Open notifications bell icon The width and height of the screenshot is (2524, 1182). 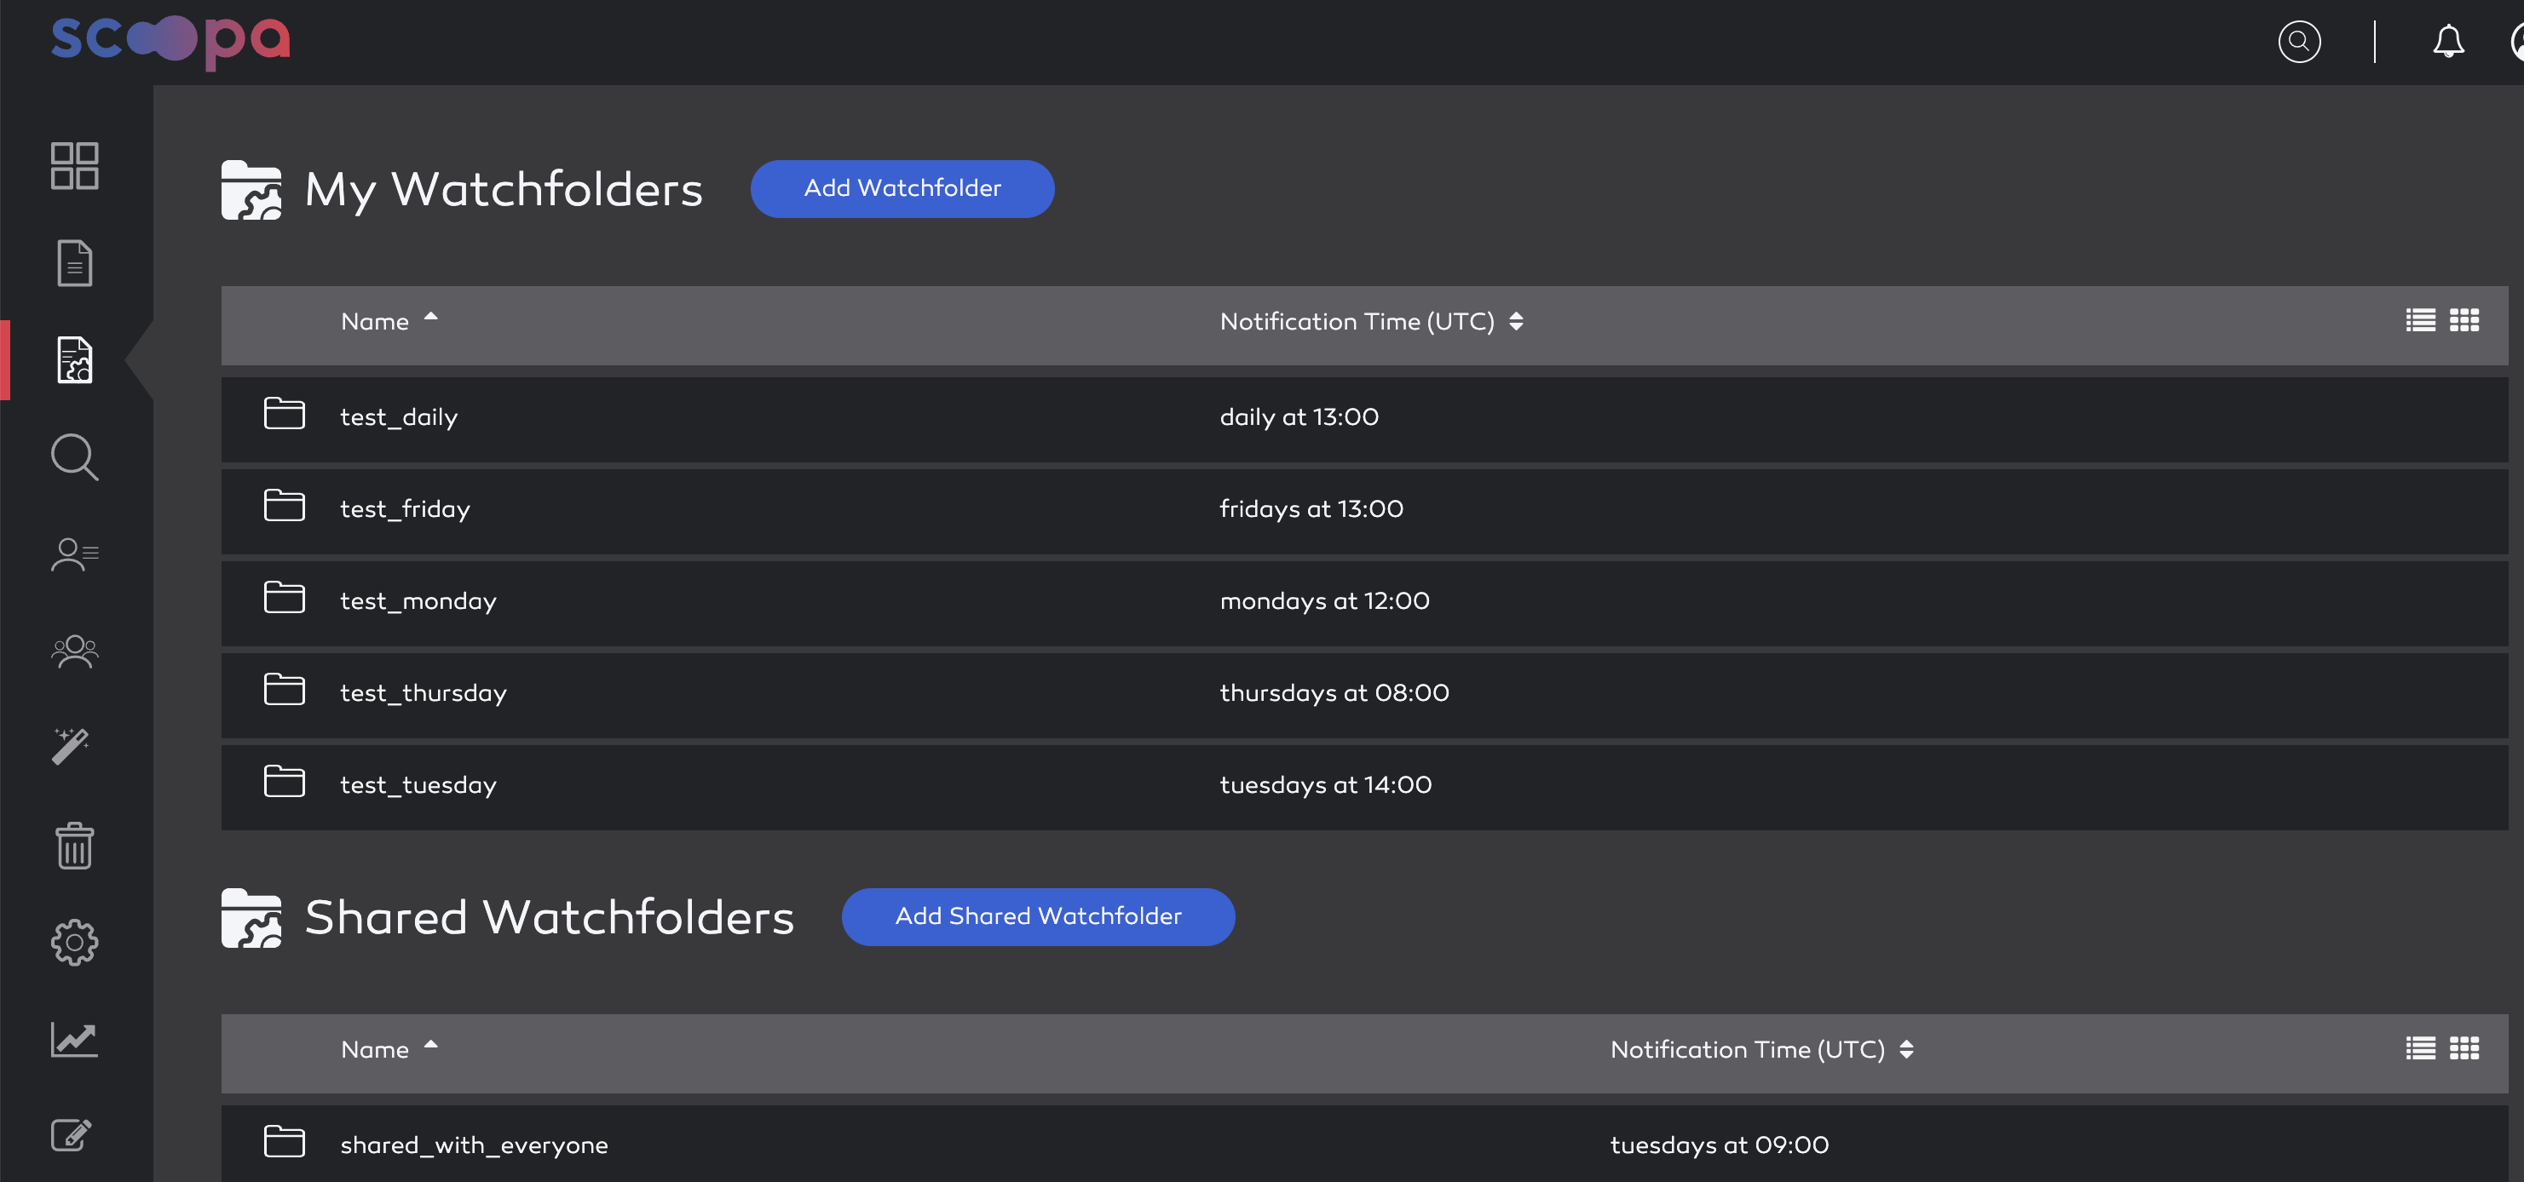point(2447,41)
